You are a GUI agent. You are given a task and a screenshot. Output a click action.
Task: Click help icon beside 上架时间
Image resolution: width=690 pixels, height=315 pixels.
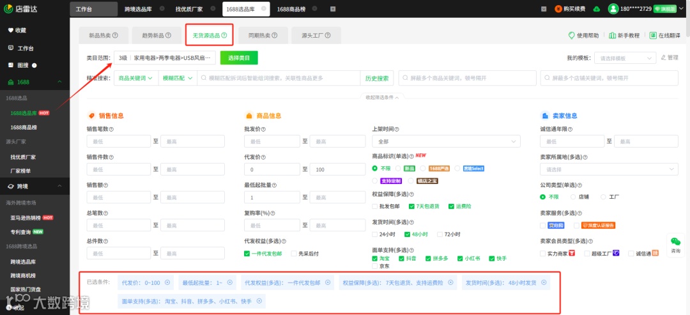397,129
